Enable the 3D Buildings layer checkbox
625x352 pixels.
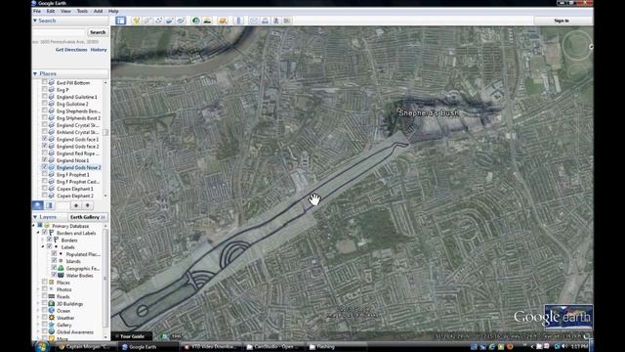coord(45,304)
